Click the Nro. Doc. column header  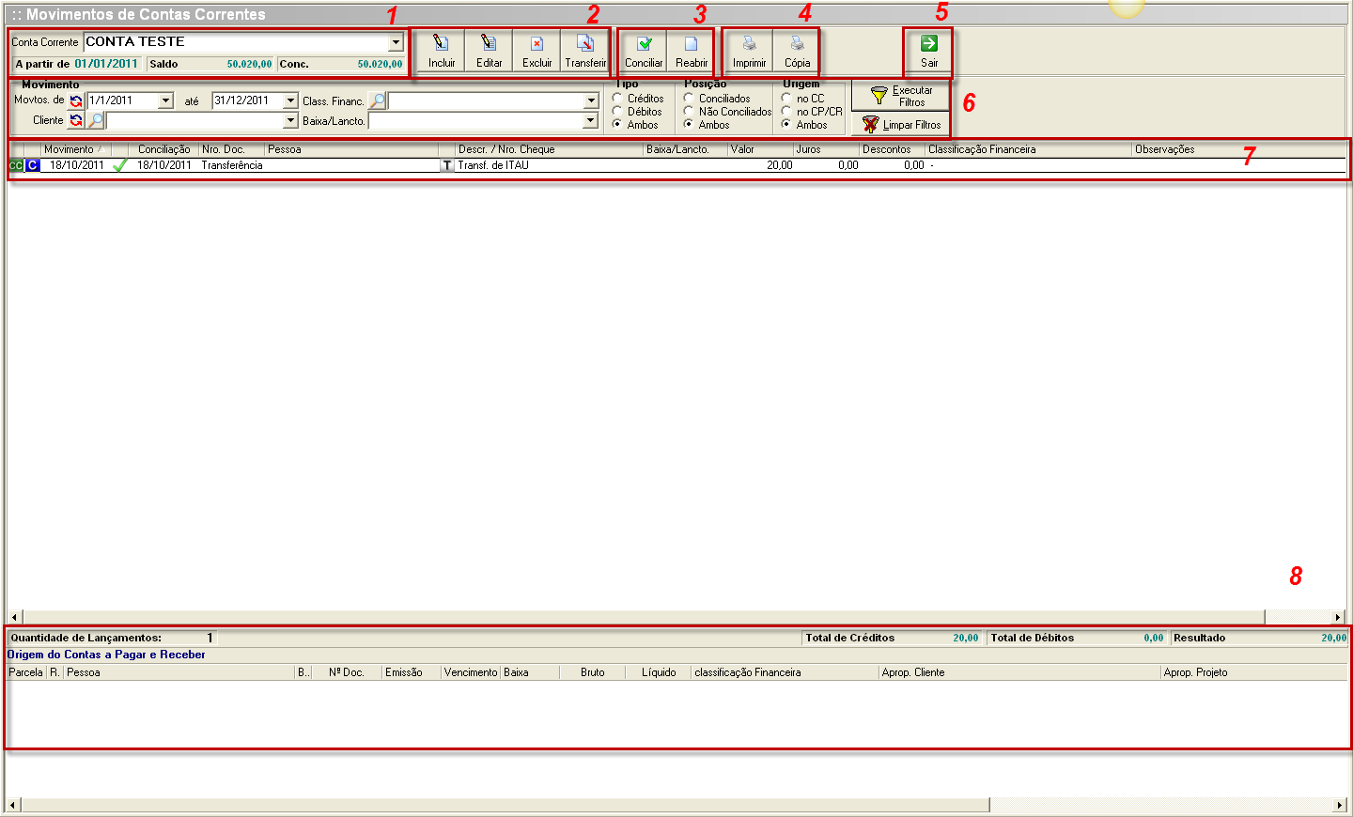tap(231, 149)
